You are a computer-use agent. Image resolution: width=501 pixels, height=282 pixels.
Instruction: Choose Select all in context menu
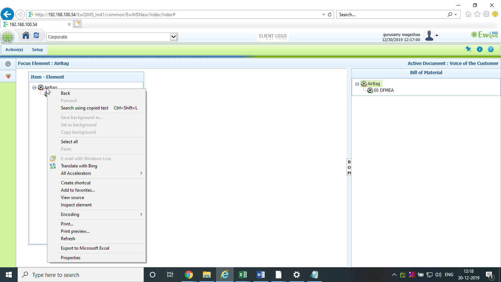(96, 142)
